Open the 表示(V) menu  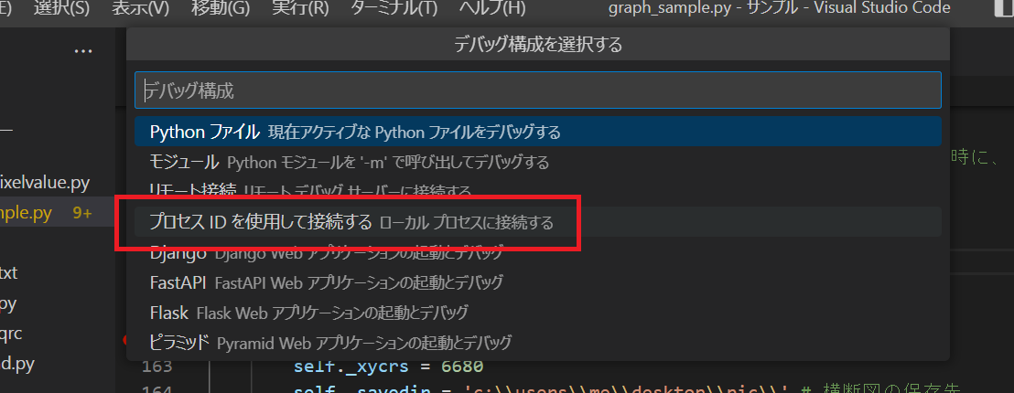pos(140,8)
